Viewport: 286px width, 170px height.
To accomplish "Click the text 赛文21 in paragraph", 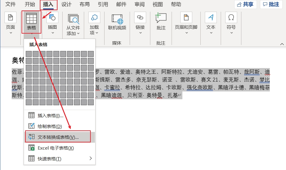I will (209, 80).
